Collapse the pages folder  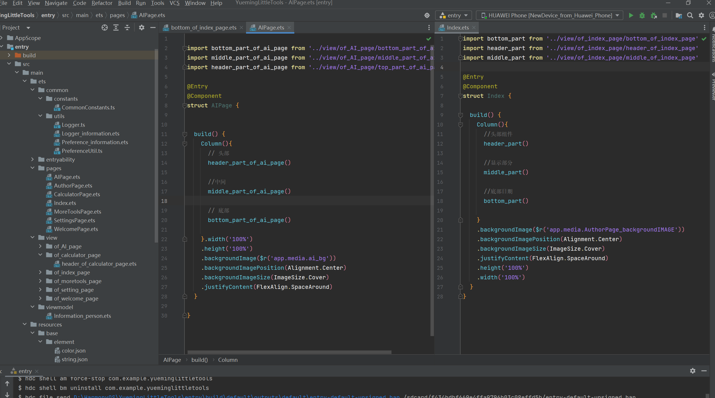click(32, 168)
